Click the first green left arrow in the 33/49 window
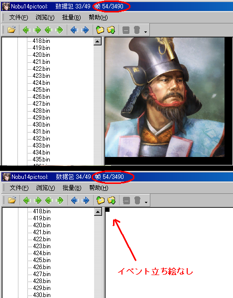This screenshot has height=298, width=233. [26, 30]
